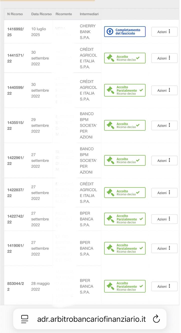Click gavel icon for ricorso 1441571/22
The image size is (181, 333).
pyautogui.click(x=110, y=58)
